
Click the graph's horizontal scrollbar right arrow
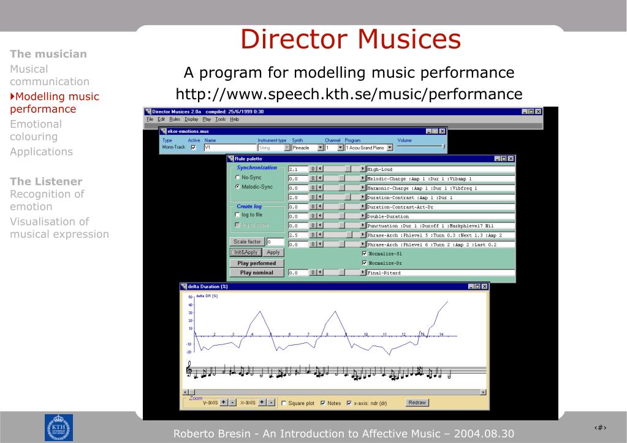coord(483,392)
